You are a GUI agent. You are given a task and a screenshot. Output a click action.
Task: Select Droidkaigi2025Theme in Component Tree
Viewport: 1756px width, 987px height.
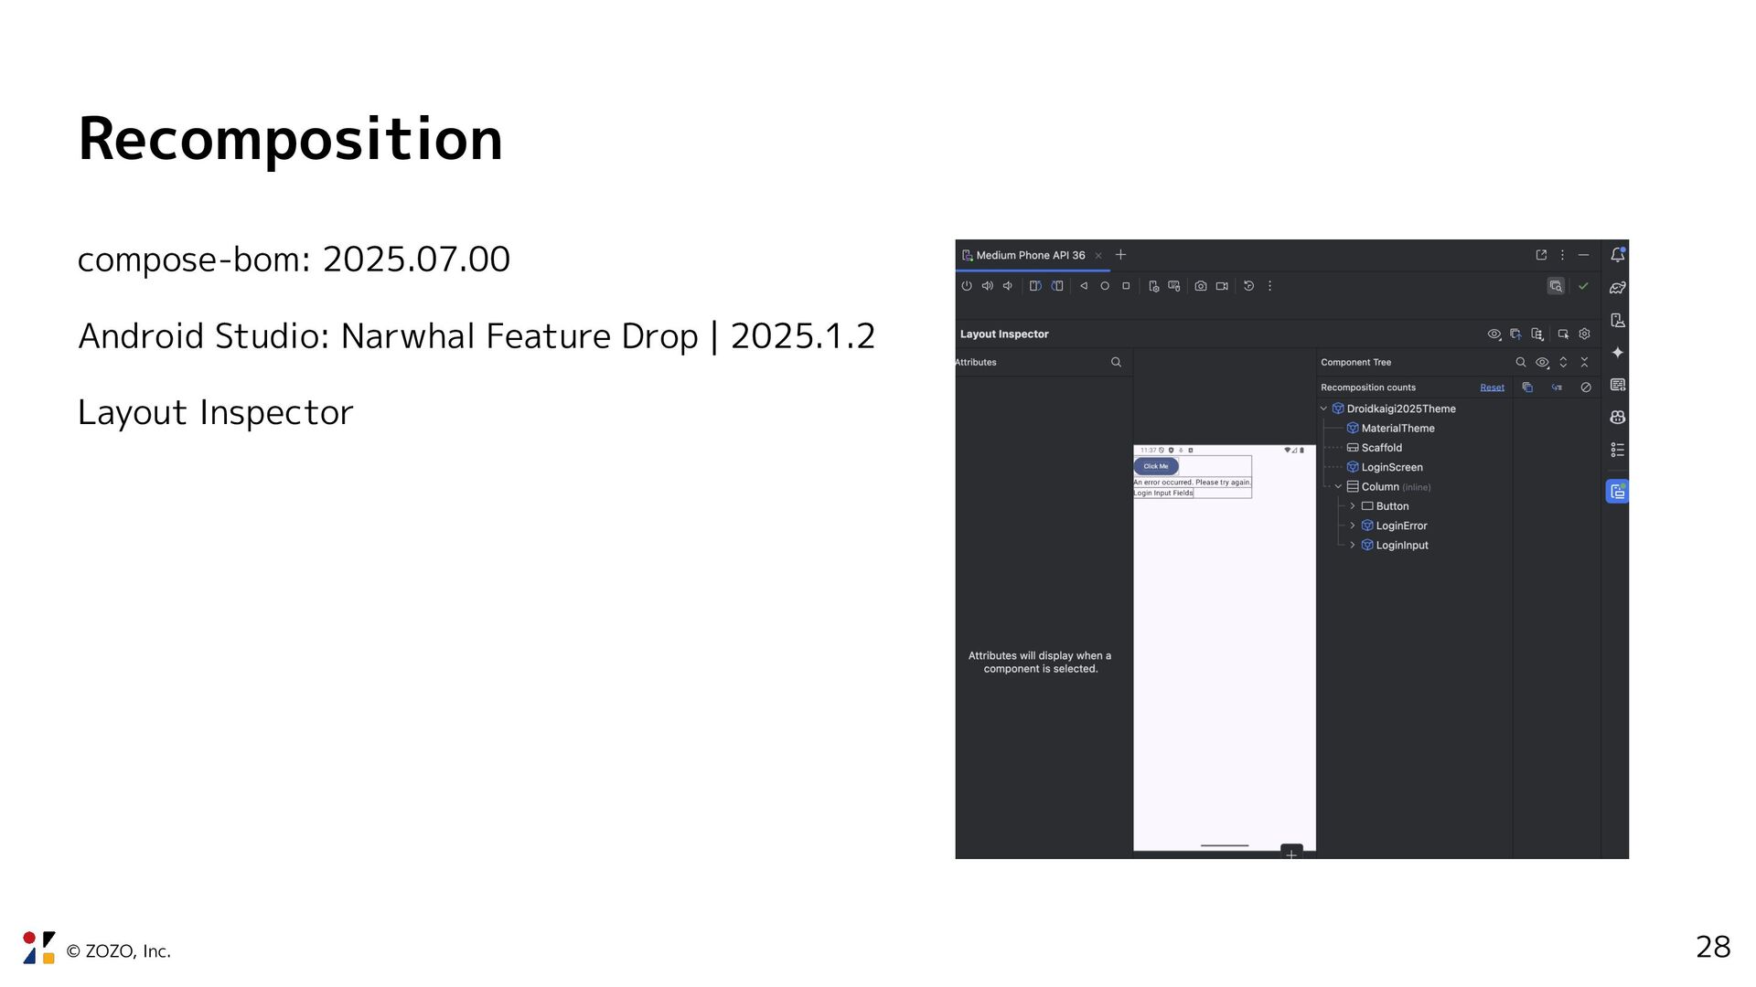click(1400, 409)
